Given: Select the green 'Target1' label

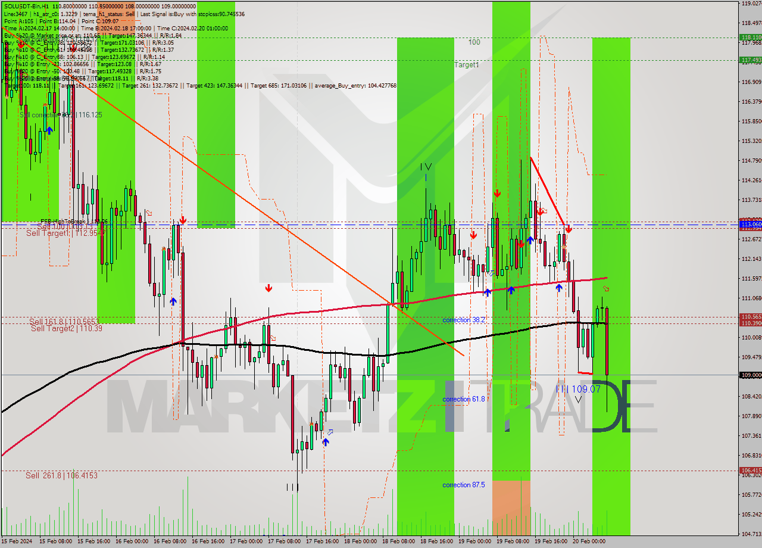Looking at the screenshot, I should point(467,64).
